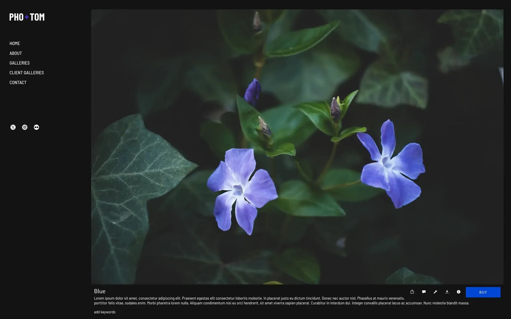Click the PHO+TOM logo to return home

27,17
